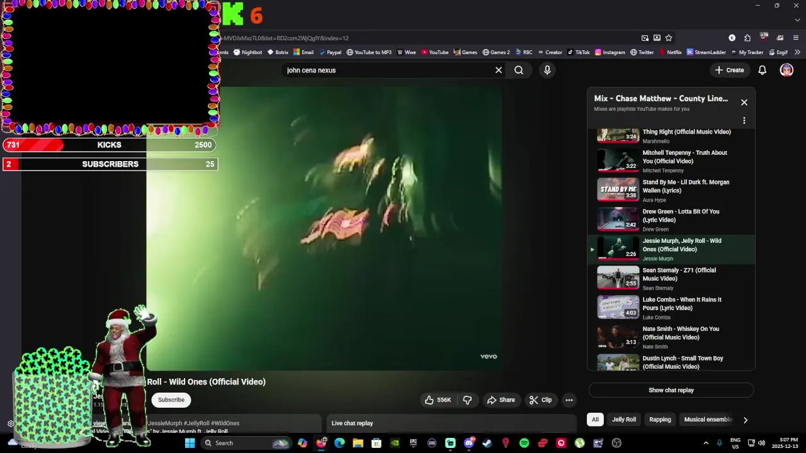Select the All filter chip
The width and height of the screenshot is (806, 453).
(595, 420)
